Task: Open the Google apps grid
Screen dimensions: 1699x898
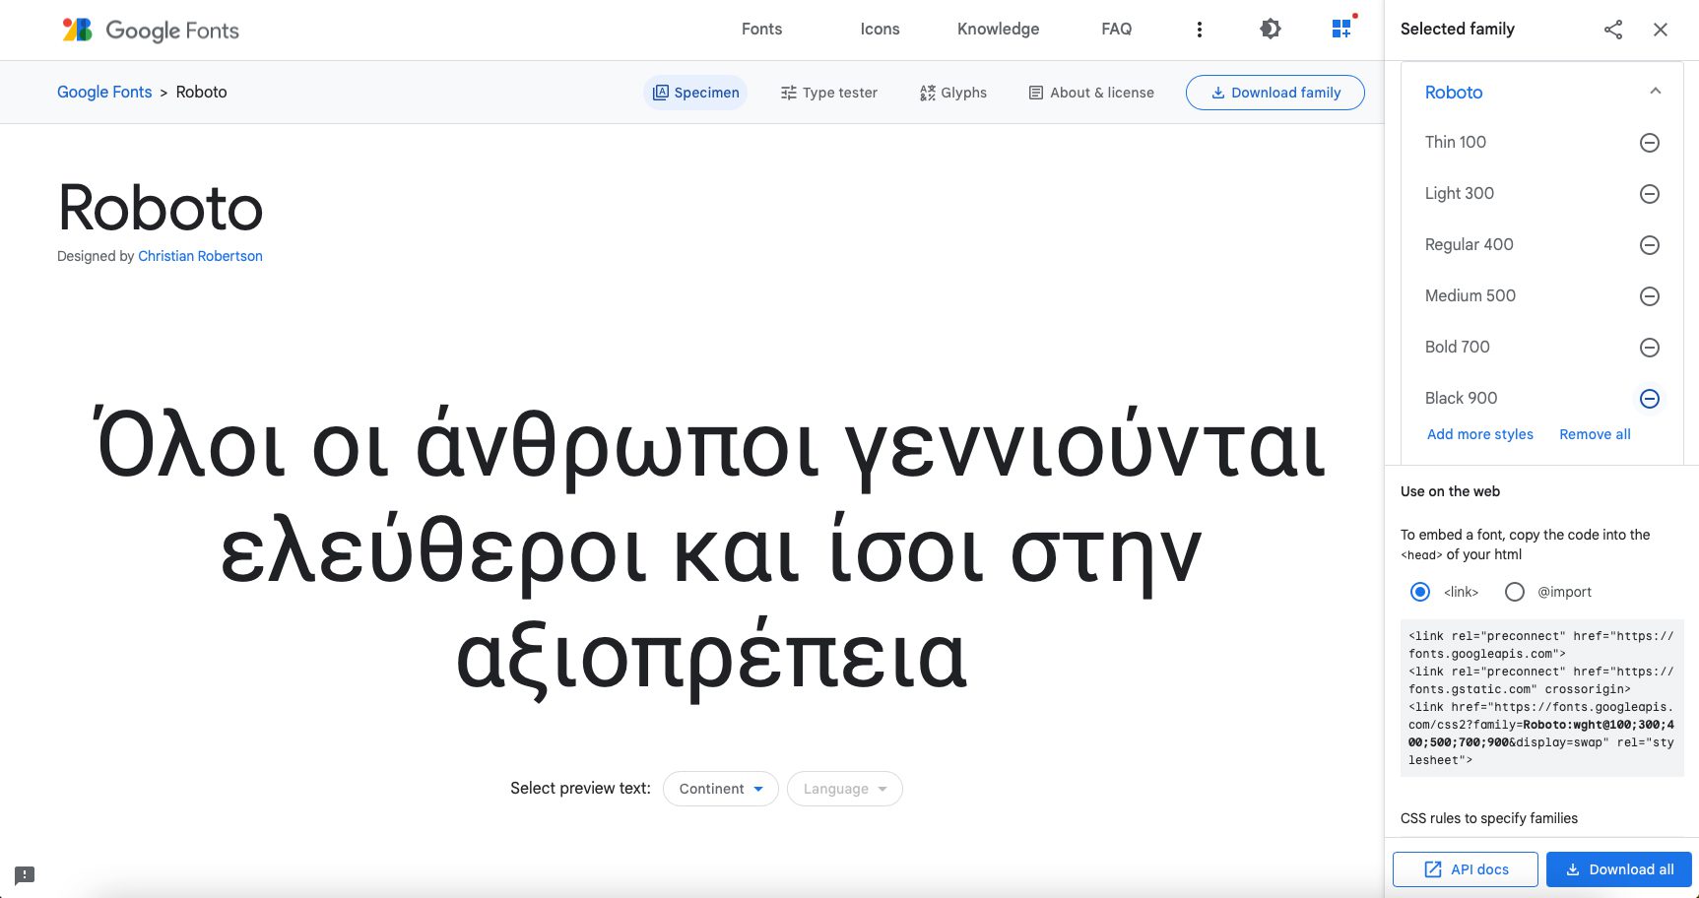Action: tap(1340, 29)
